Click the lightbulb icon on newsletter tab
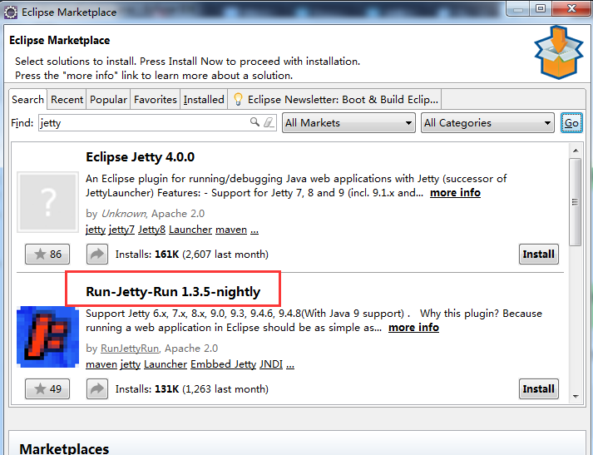This screenshot has width=593, height=455. (x=238, y=99)
